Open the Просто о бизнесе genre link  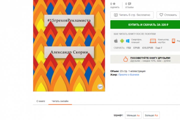coord(129,75)
